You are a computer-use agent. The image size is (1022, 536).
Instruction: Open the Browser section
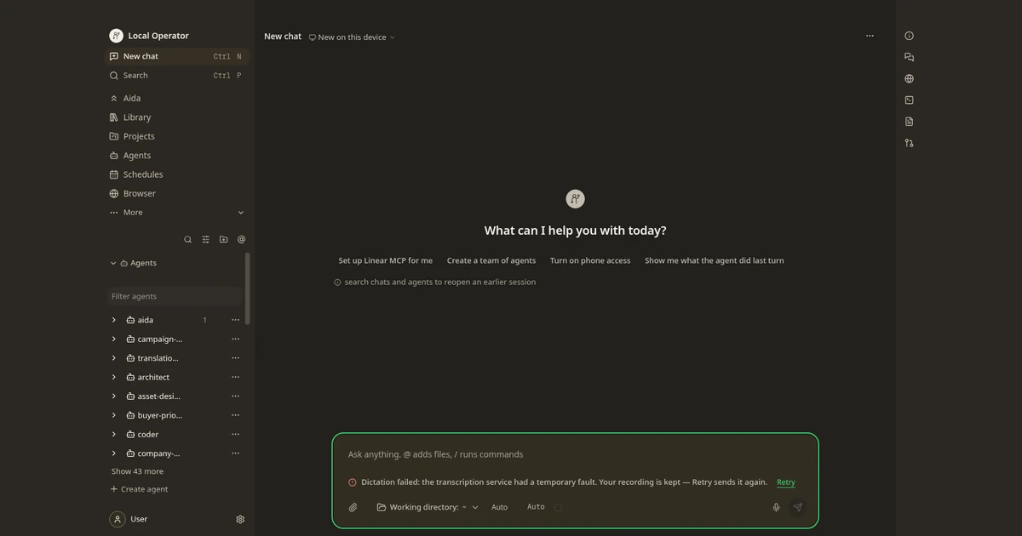(176, 194)
